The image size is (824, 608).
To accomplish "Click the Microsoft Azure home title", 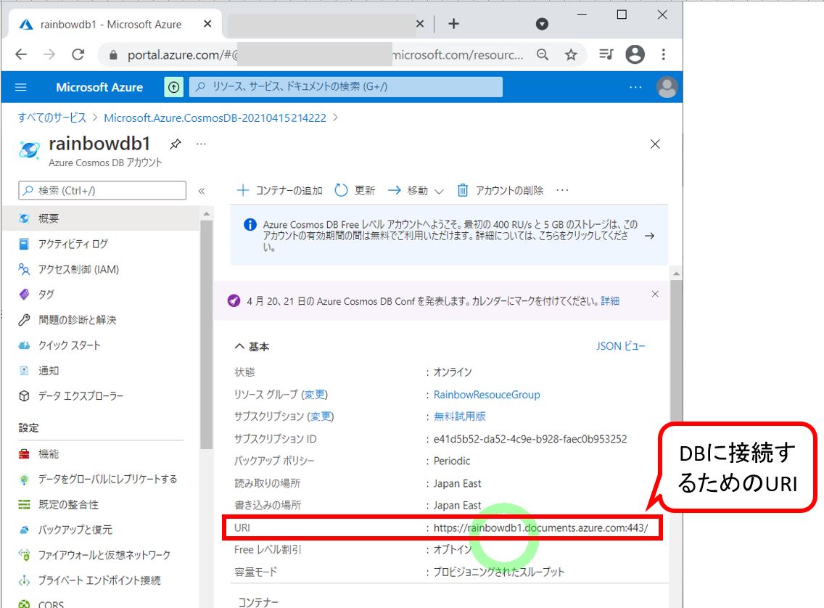I will (x=99, y=87).
